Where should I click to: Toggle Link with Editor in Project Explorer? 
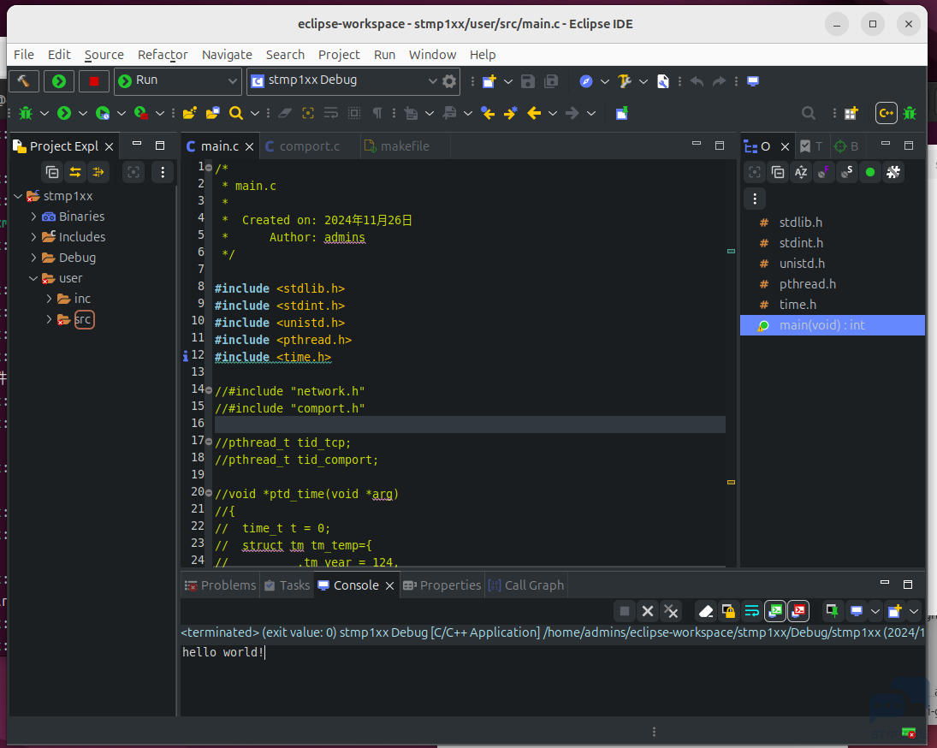click(x=75, y=173)
